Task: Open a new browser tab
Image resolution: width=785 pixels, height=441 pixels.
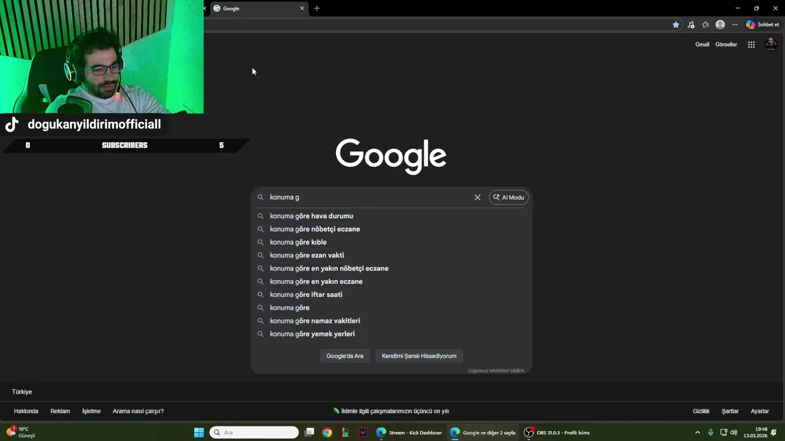Action: click(316, 9)
